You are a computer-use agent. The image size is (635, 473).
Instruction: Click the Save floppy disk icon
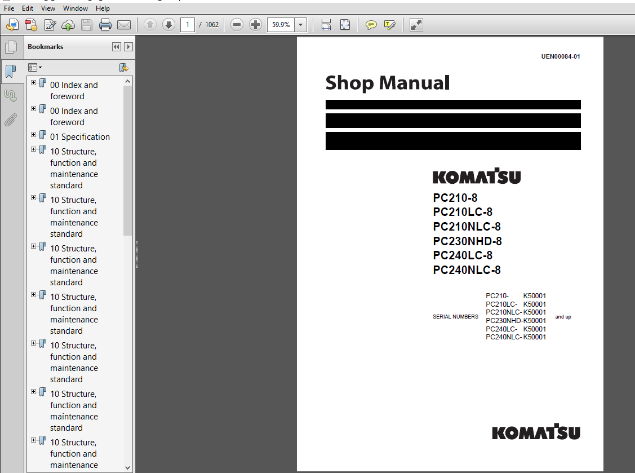87,25
